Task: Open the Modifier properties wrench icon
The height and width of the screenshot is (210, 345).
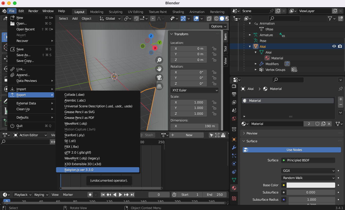Action: (x=234, y=148)
